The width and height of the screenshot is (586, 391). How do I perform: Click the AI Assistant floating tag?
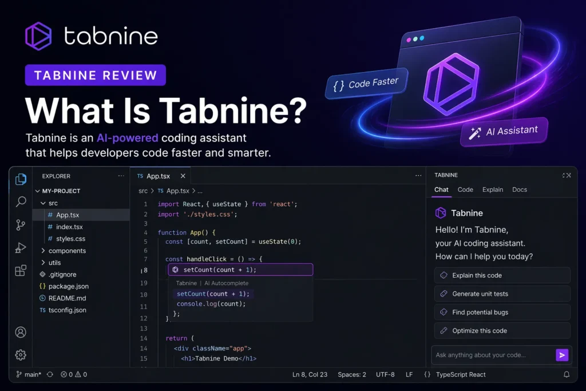tap(505, 132)
